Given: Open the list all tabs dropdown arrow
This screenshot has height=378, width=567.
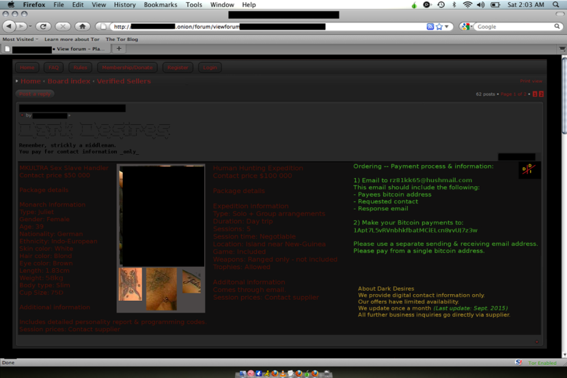Looking at the screenshot, I should tap(562, 49).
